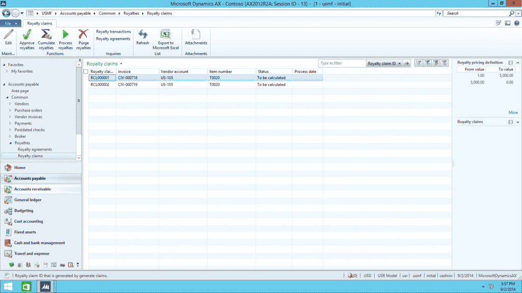Click the green taskbar application icon
The image size is (522, 293).
point(27,286)
